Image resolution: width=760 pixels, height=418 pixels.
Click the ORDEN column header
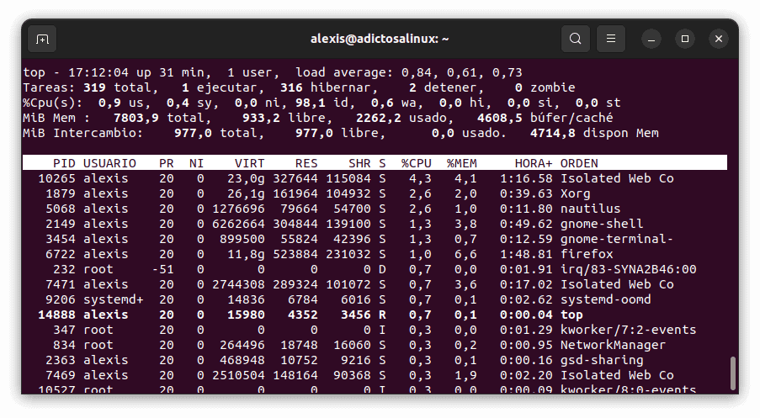click(579, 163)
